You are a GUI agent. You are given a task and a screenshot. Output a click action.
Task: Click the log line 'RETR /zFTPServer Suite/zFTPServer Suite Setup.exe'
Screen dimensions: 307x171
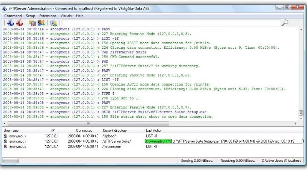pos(105,112)
